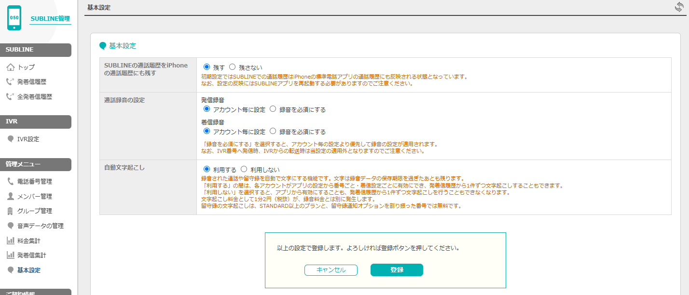
Task: Click the bubble icon beside 音声データの管理
Action: click(x=11, y=226)
